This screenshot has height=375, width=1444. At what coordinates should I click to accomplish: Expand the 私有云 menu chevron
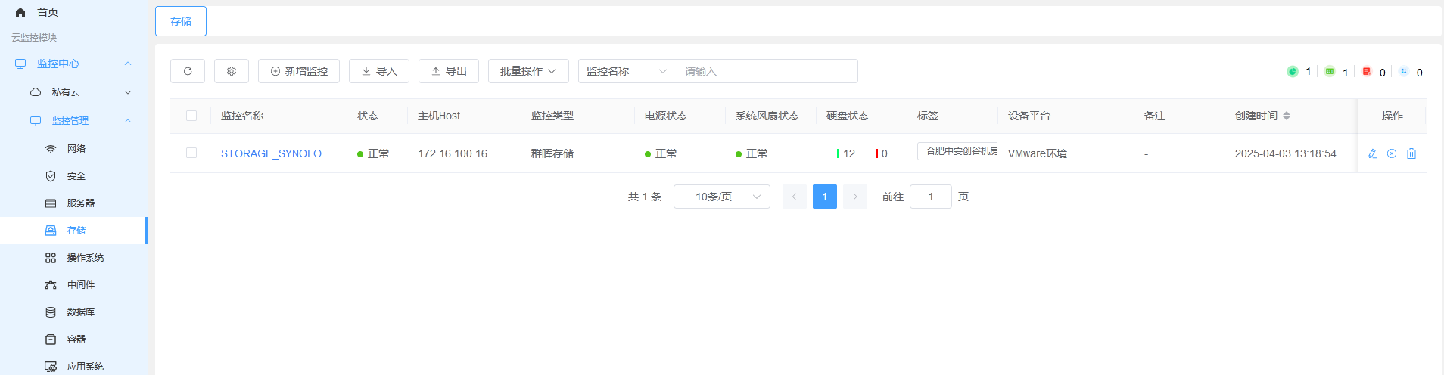coord(128,92)
